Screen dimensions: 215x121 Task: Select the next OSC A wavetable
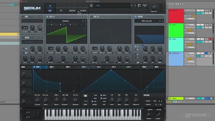click(86, 21)
